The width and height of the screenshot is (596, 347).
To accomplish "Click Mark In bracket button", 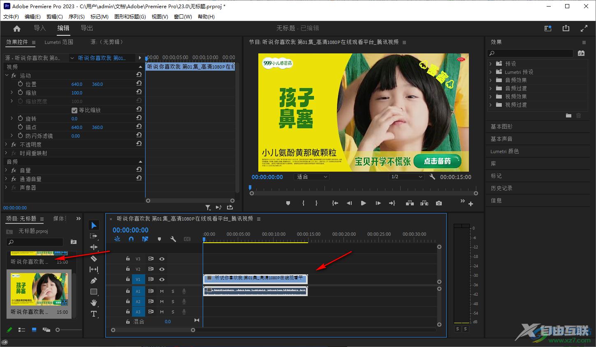I will 303,203.
